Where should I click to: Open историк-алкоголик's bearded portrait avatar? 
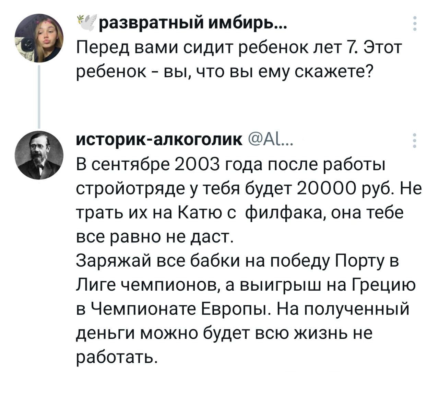tap(39, 155)
